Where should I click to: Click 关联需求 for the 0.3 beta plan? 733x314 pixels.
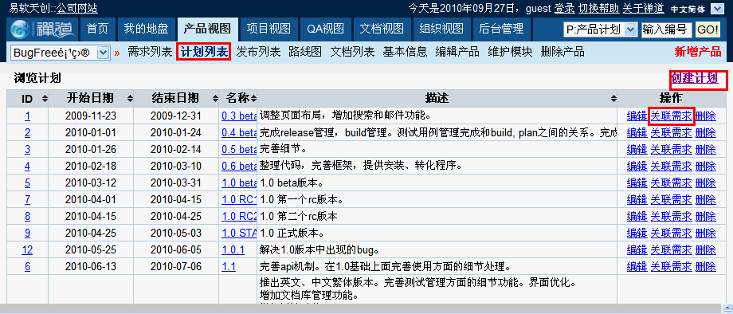click(x=672, y=116)
